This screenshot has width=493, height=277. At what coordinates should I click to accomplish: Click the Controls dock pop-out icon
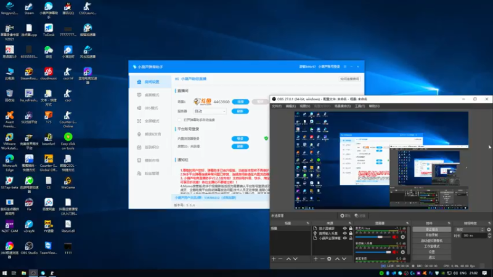[449, 223]
